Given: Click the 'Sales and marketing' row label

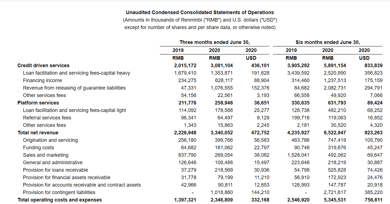Looking at the screenshot, I should [45, 155].
